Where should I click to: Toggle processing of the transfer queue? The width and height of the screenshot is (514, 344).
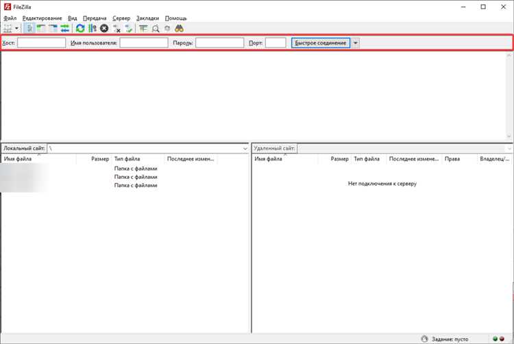pos(93,29)
